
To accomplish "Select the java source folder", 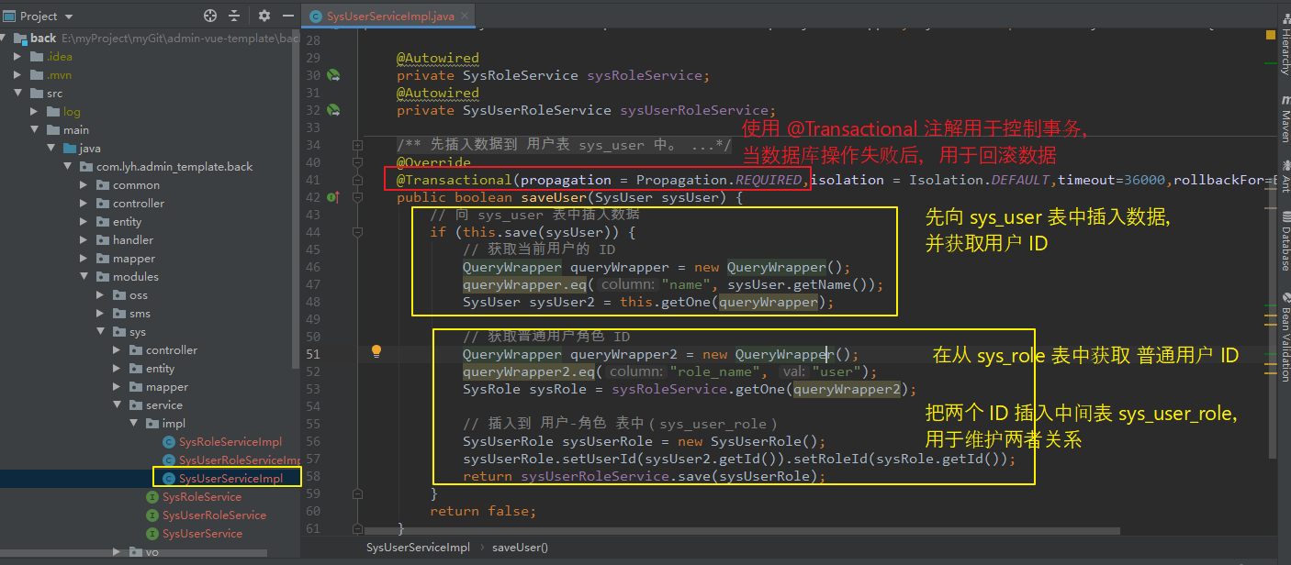I will (x=90, y=149).
